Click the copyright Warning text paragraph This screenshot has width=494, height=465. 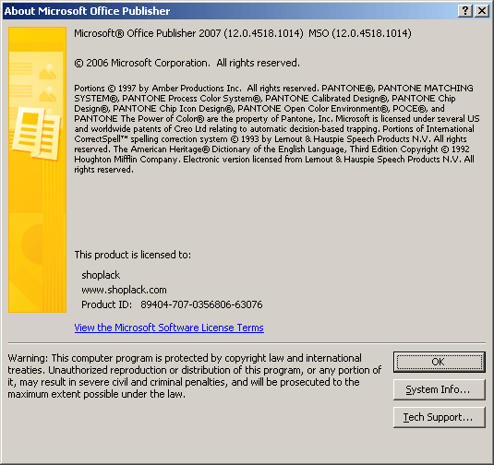195,376
